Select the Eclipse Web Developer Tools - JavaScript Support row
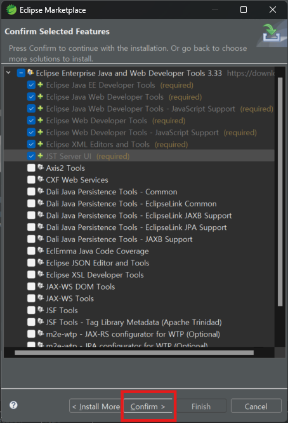 coord(139,133)
